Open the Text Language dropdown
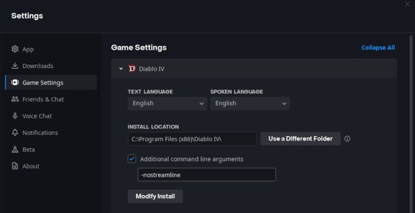The height and width of the screenshot is (213, 415). click(x=167, y=103)
